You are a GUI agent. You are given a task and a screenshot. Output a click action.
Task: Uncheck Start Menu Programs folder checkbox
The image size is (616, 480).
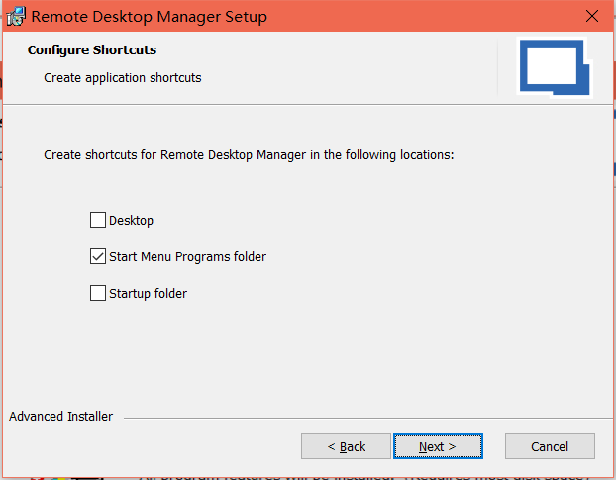click(x=98, y=256)
